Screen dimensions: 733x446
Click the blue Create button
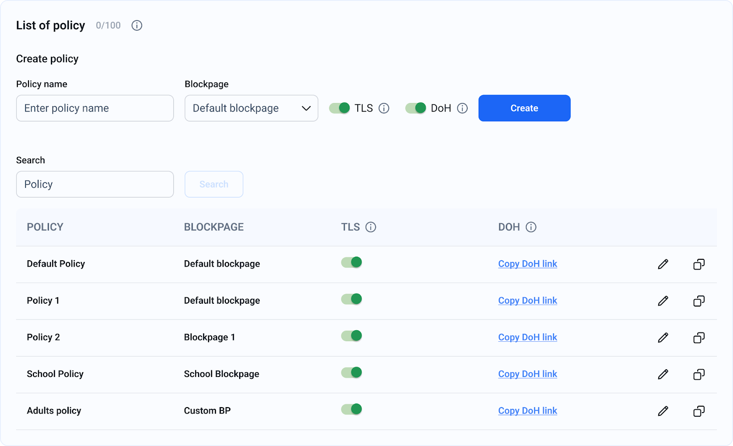[525, 108]
